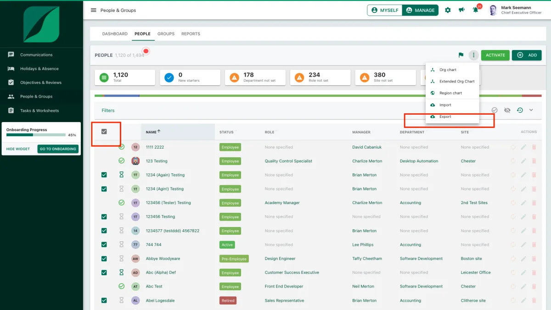551x310 pixels.
Task: Uncheck the 123456 Testing row checkbox
Action: click(x=104, y=216)
